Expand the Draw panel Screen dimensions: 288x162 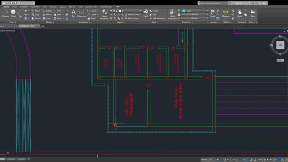[13, 22]
